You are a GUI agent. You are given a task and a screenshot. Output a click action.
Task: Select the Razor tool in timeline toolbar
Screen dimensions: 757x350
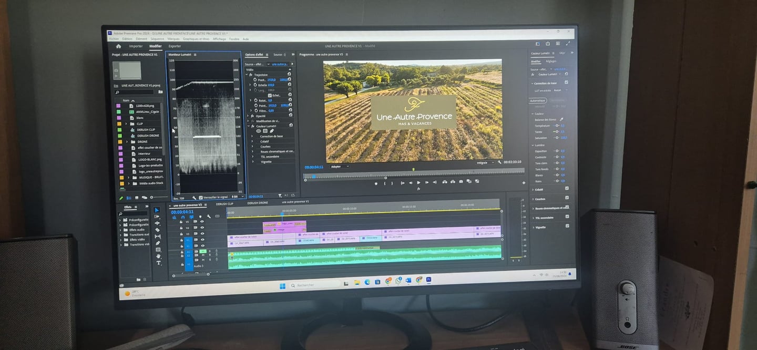click(158, 229)
